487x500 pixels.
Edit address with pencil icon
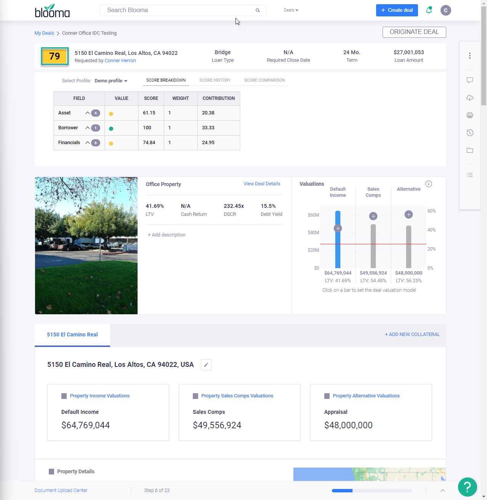[206, 365]
